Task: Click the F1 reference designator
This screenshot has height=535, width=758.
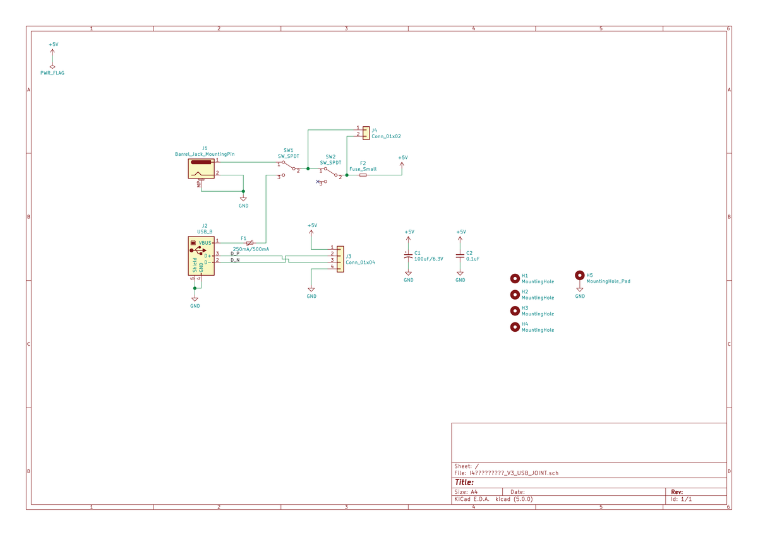Action: click(x=243, y=238)
